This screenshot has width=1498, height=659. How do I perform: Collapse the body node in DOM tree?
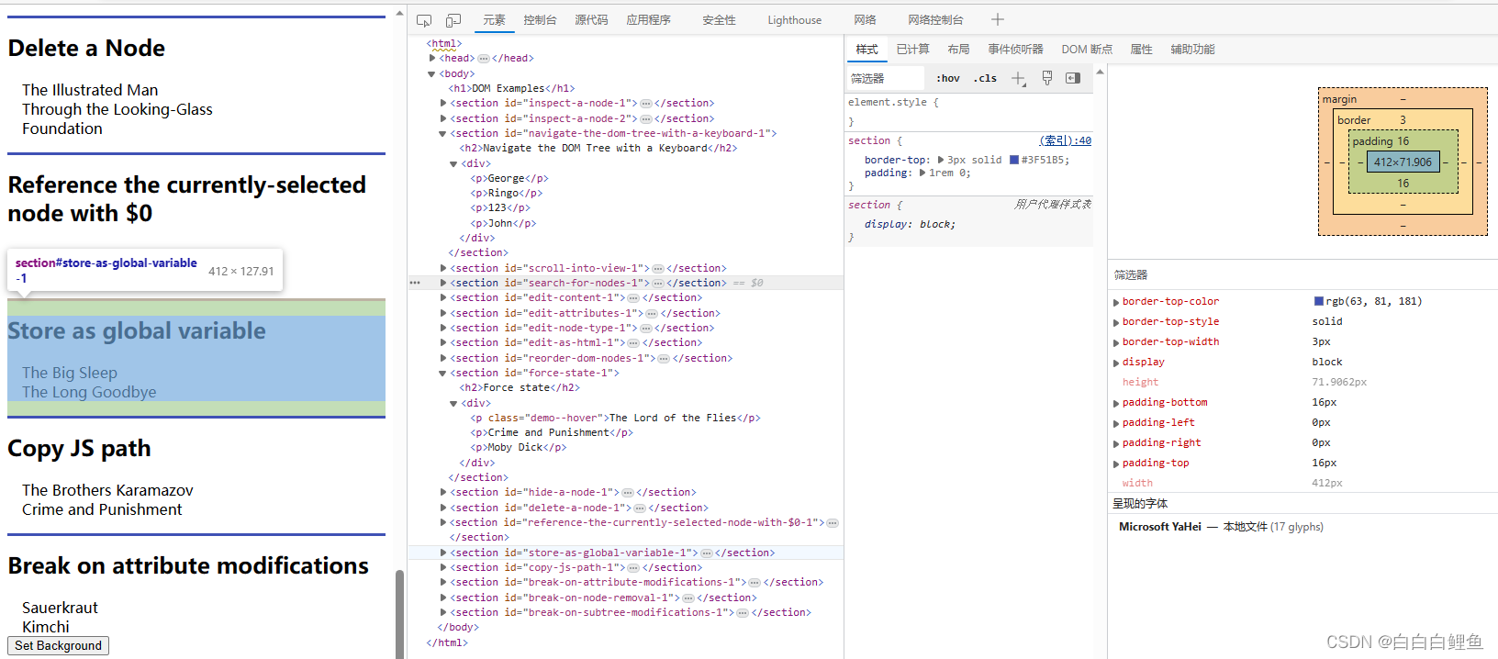point(431,74)
